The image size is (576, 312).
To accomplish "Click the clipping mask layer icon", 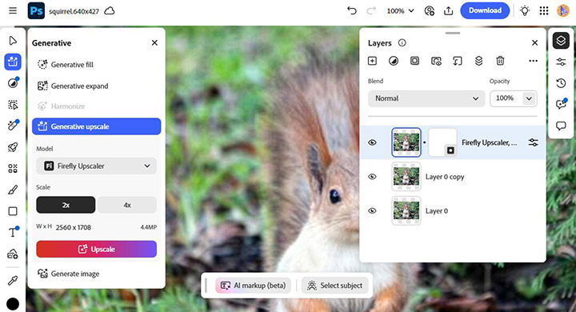I will click(x=436, y=61).
